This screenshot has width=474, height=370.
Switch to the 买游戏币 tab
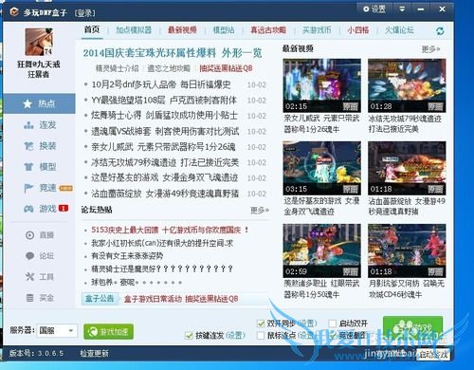(x=317, y=30)
